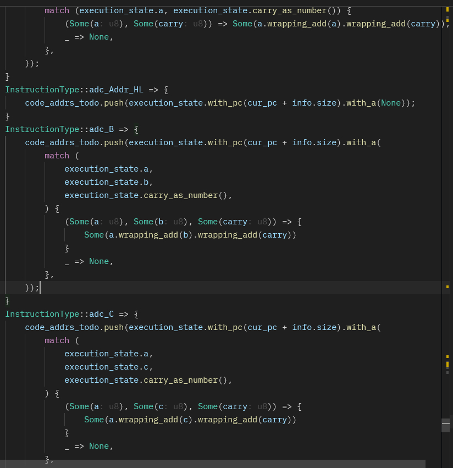The height and width of the screenshot is (468, 453).
Task: Click the match keyword under adc_B
Action: [57, 156]
